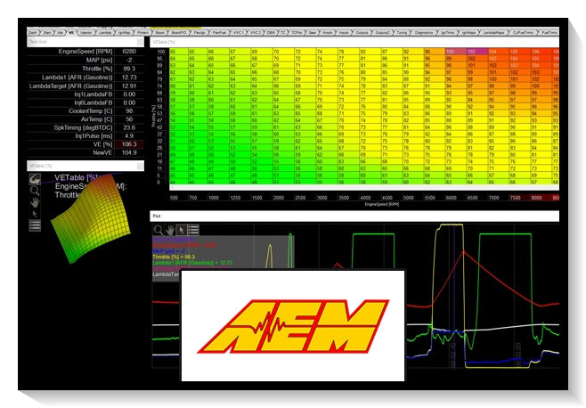Click the Inj1LambdaFB row label
This screenshot has height=408, width=586.
click(x=93, y=94)
